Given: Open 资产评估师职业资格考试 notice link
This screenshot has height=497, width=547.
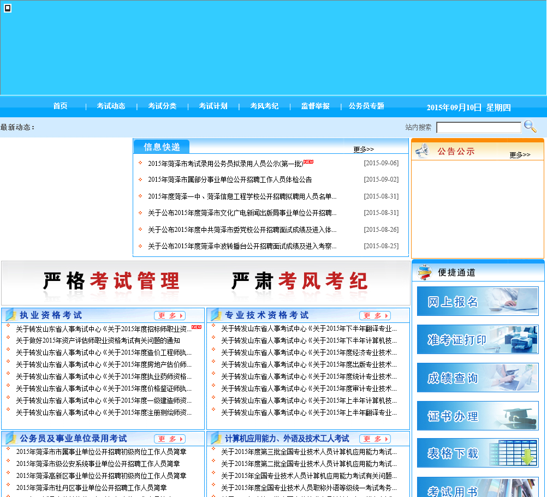Looking at the screenshot, I should (x=98, y=340).
